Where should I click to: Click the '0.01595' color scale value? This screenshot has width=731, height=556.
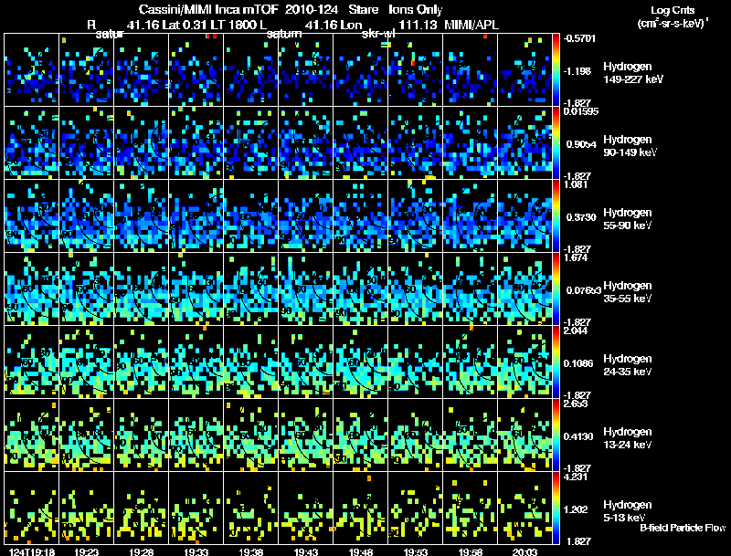580,111
